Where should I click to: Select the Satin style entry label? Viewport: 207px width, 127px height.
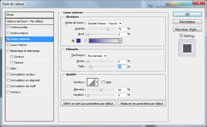[13, 68]
